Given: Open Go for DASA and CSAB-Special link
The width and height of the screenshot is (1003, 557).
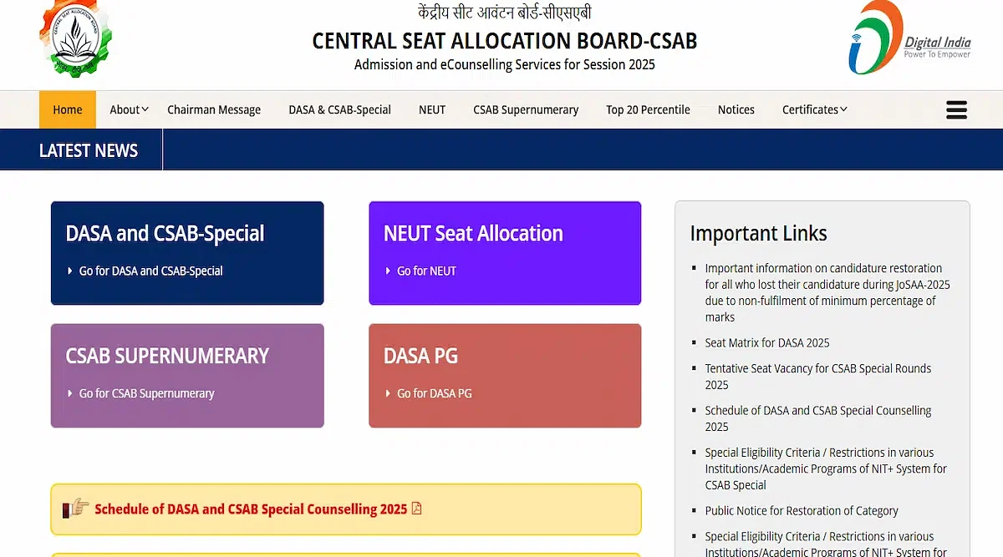Looking at the screenshot, I should 150,271.
